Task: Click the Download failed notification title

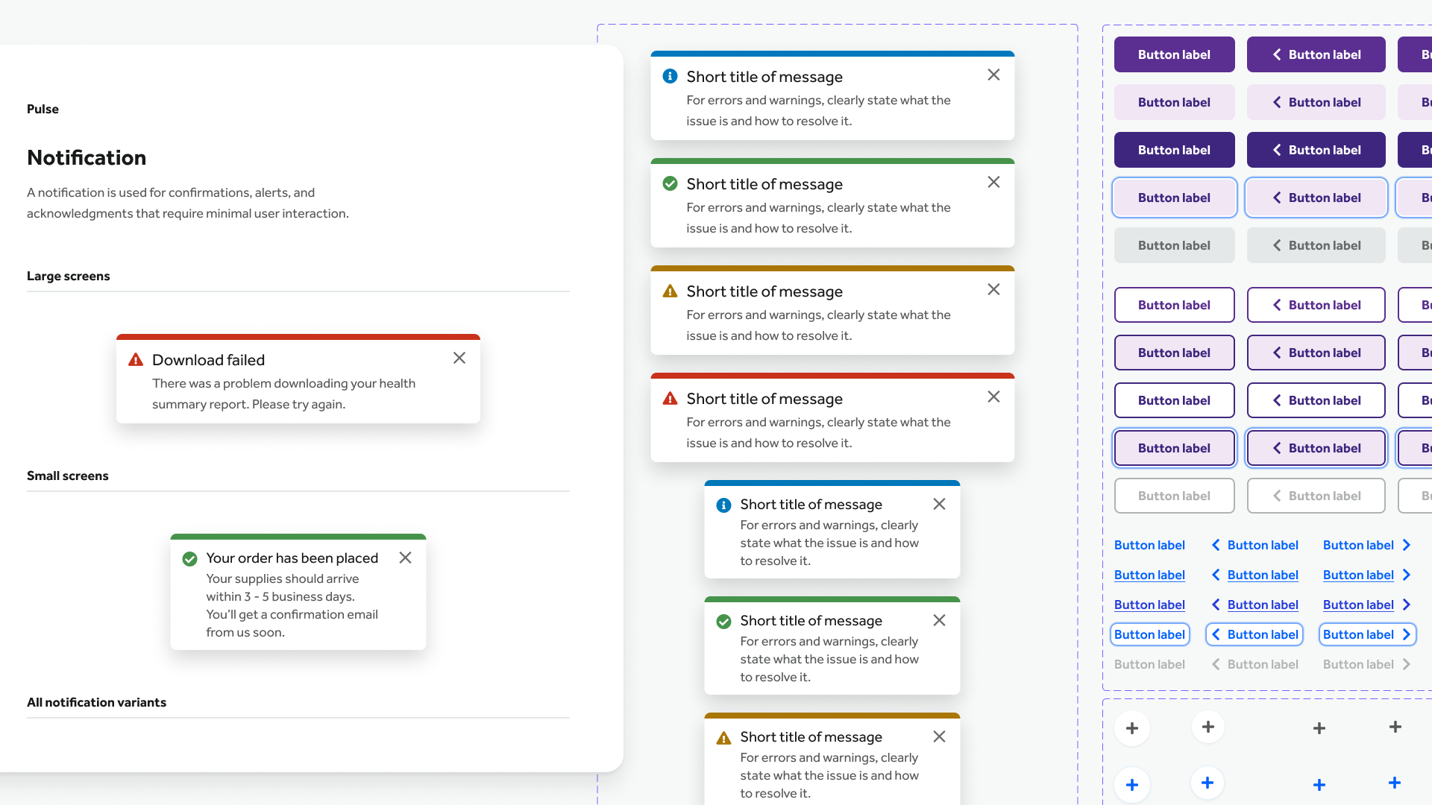Action: pos(209,360)
